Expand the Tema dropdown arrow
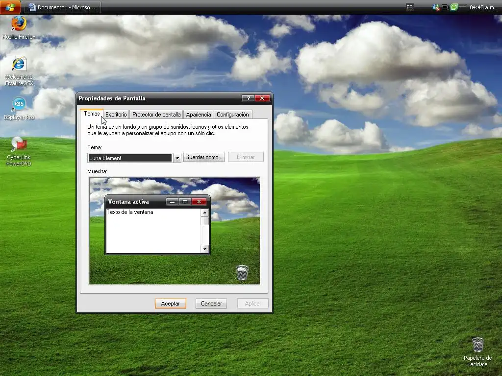This screenshot has height=376, width=502. [177, 158]
